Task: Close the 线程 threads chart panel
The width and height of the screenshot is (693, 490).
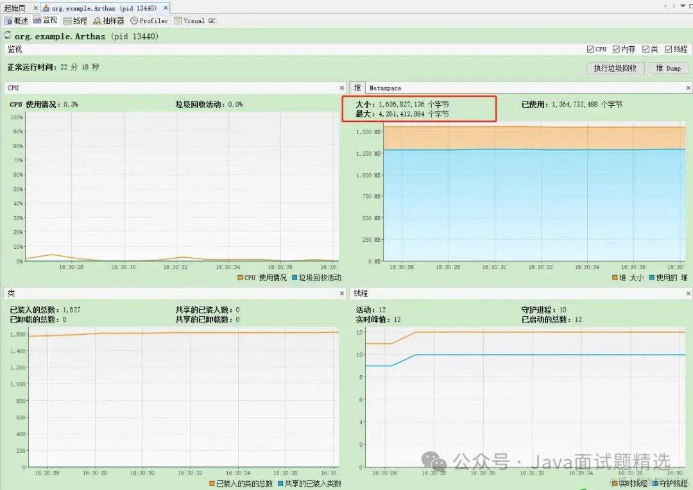Action: [x=688, y=293]
